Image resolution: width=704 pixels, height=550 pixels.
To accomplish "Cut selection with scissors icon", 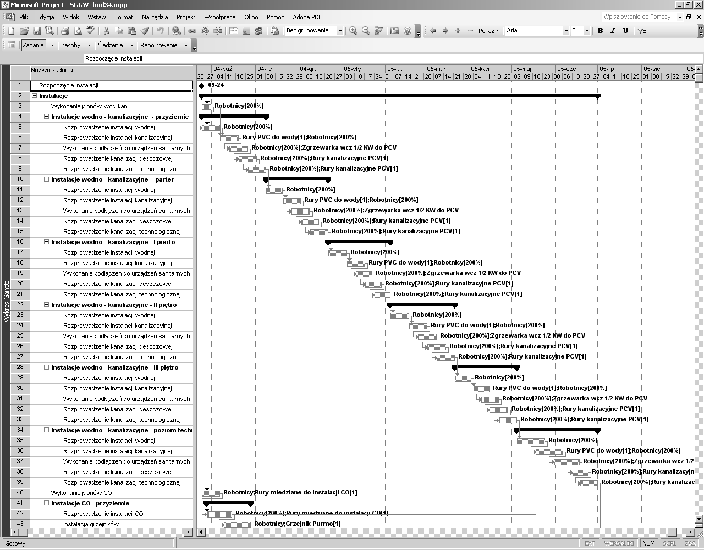I will [x=106, y=31].
